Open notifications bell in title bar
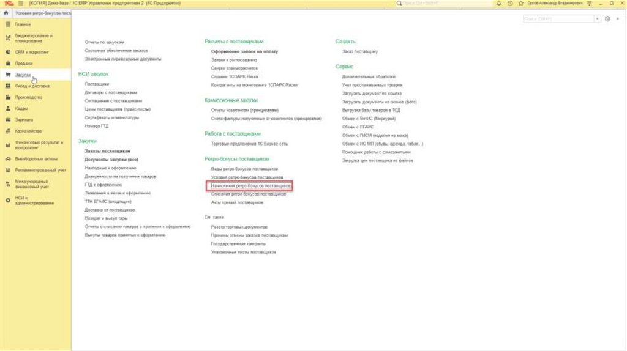627x351 pixels. (x=499, y=3)
